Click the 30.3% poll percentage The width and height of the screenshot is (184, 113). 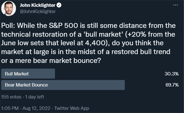click(172, 74)
